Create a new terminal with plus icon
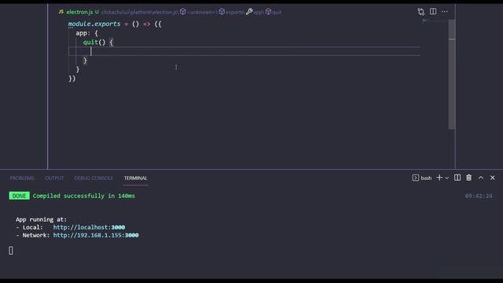The width and height of the screenshot is (503, 283). [439, 178]
